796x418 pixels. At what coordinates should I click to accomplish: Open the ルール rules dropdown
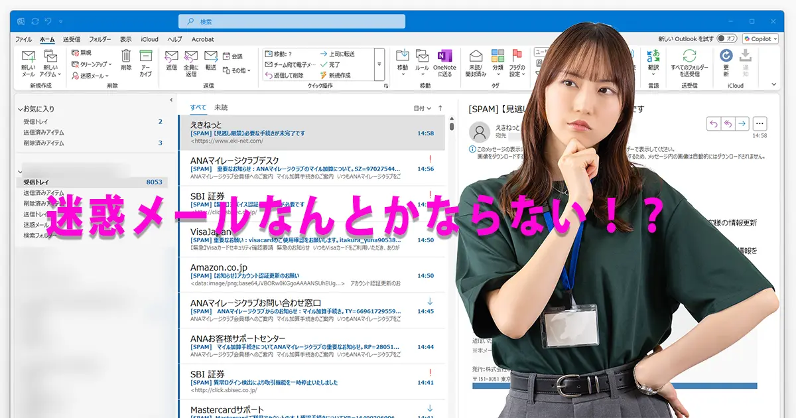pyautogui.click(x=422, y=63)
